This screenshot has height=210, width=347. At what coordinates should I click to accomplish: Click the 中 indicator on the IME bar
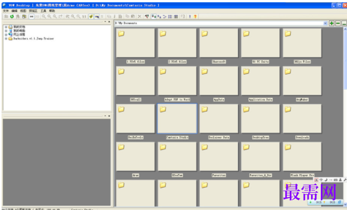coord(321,180)
